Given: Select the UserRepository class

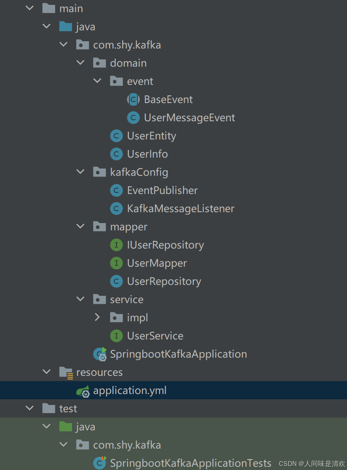Looking at the screenshot, I should [164, 281].
